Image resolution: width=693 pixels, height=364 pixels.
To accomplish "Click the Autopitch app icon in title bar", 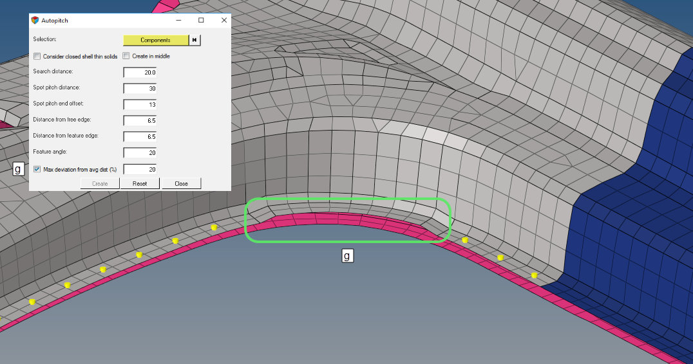I will [x=35, y=21].
